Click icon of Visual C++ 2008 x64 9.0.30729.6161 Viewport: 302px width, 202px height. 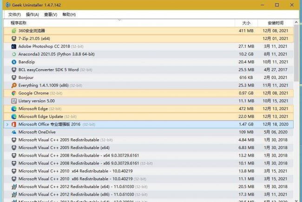tap(14, 156)
